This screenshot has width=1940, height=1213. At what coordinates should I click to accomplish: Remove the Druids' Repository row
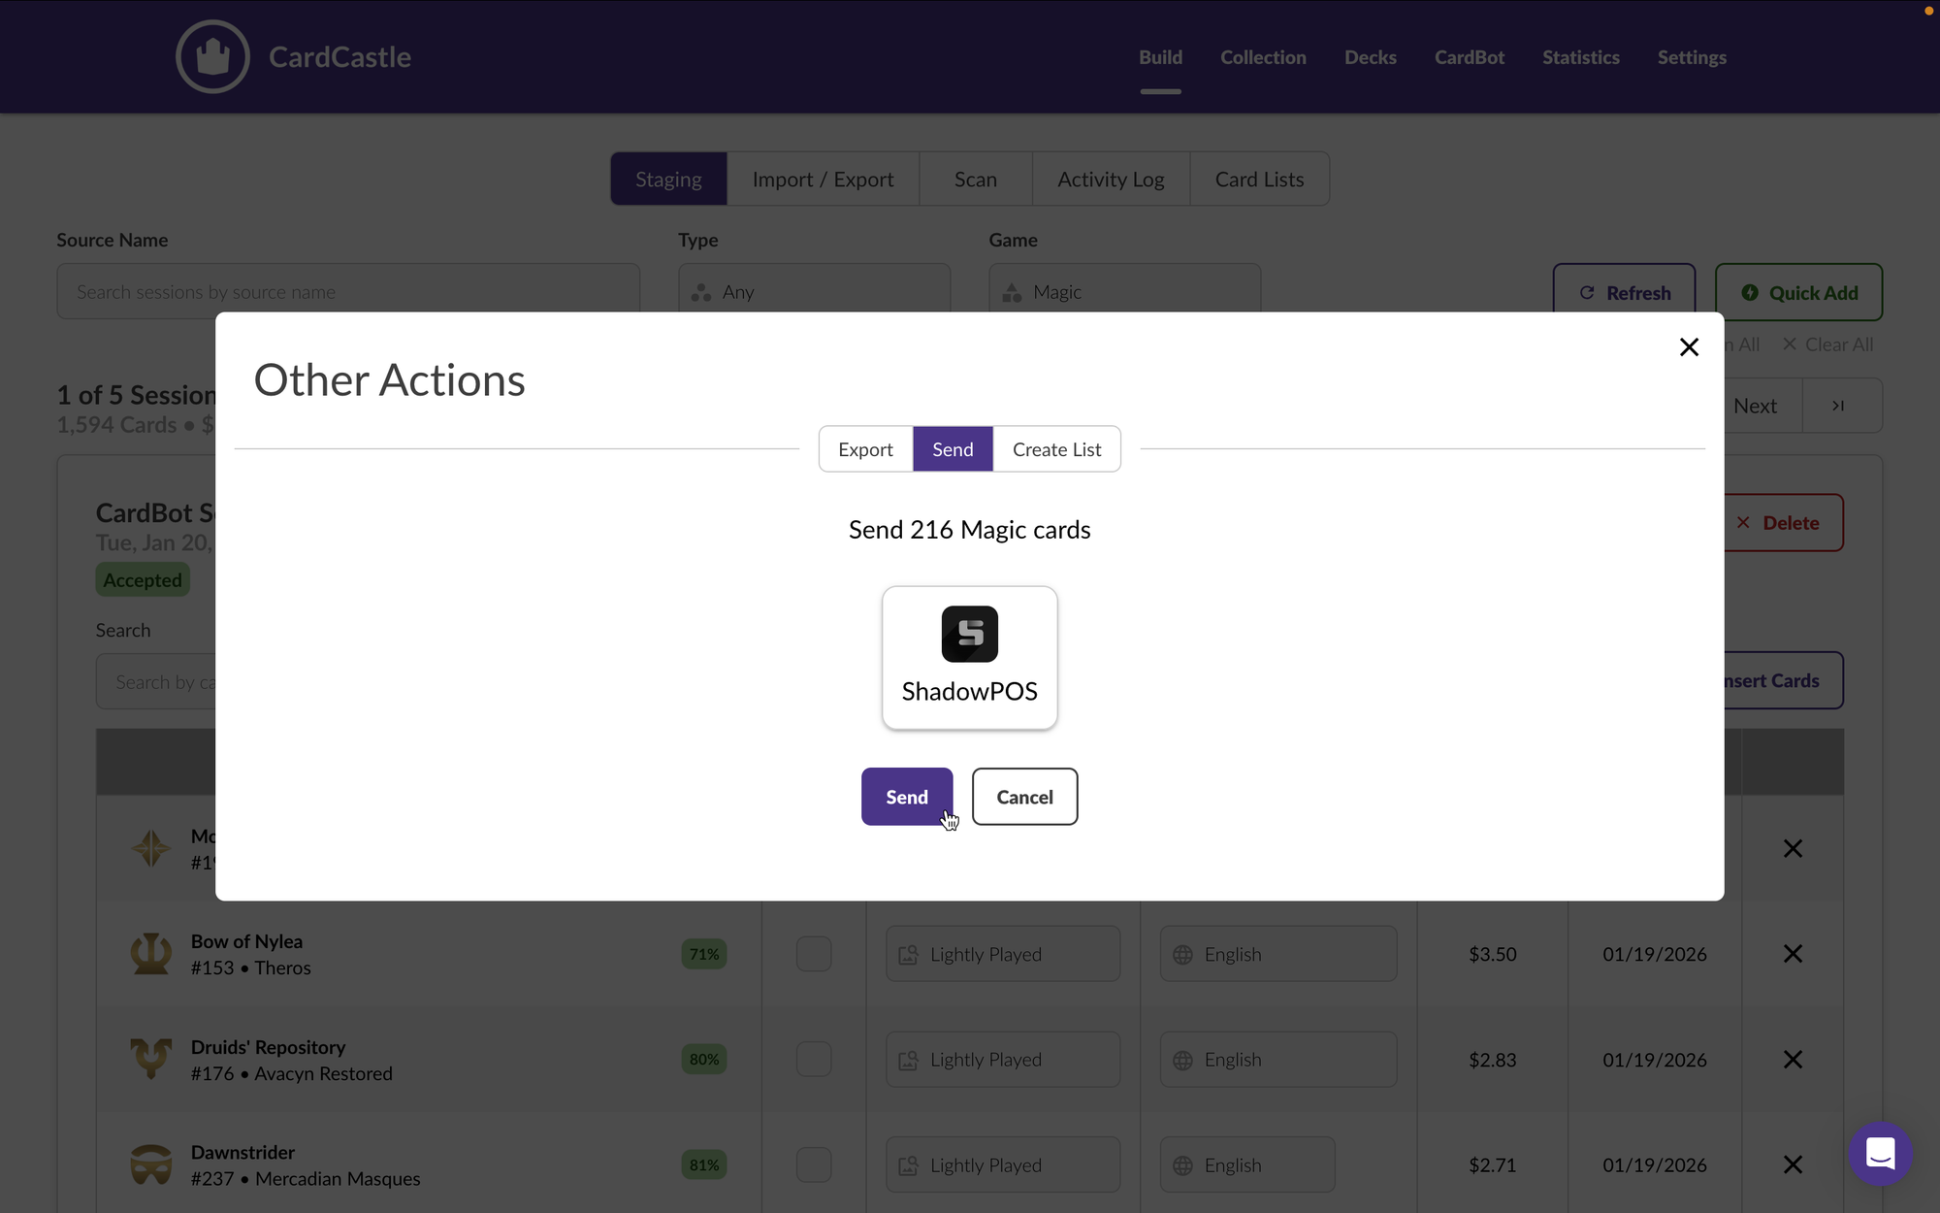coord(1793,1060)
